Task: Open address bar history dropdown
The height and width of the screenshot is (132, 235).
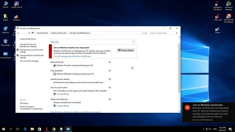Action: 143,33
